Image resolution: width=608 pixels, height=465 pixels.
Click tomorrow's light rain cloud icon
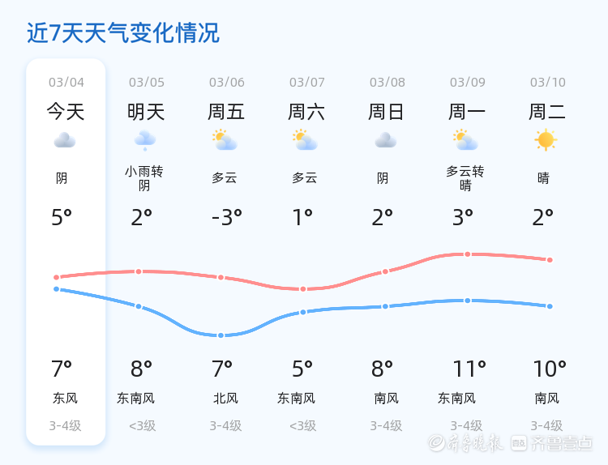[145, 141]
